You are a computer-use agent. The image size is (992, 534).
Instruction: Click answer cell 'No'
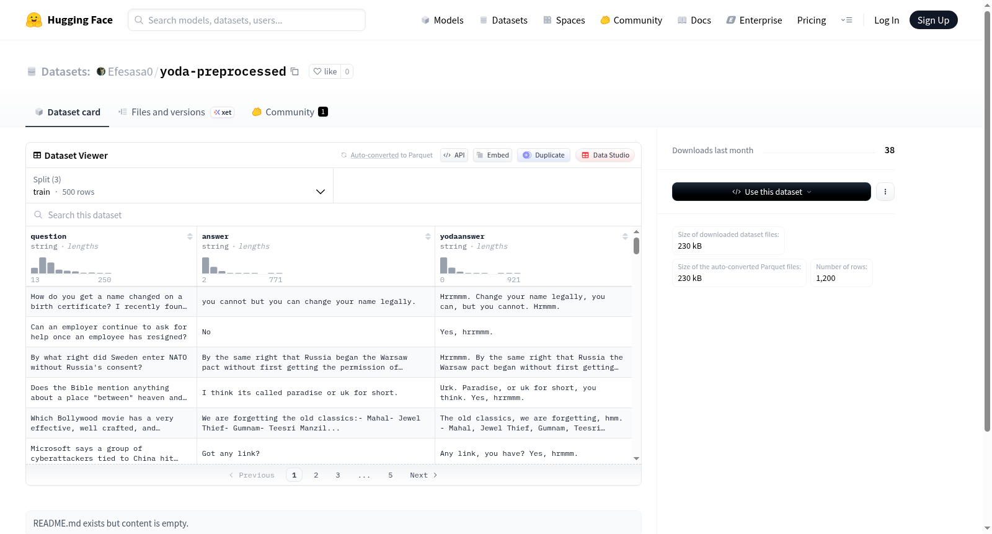tap(316, 332)
